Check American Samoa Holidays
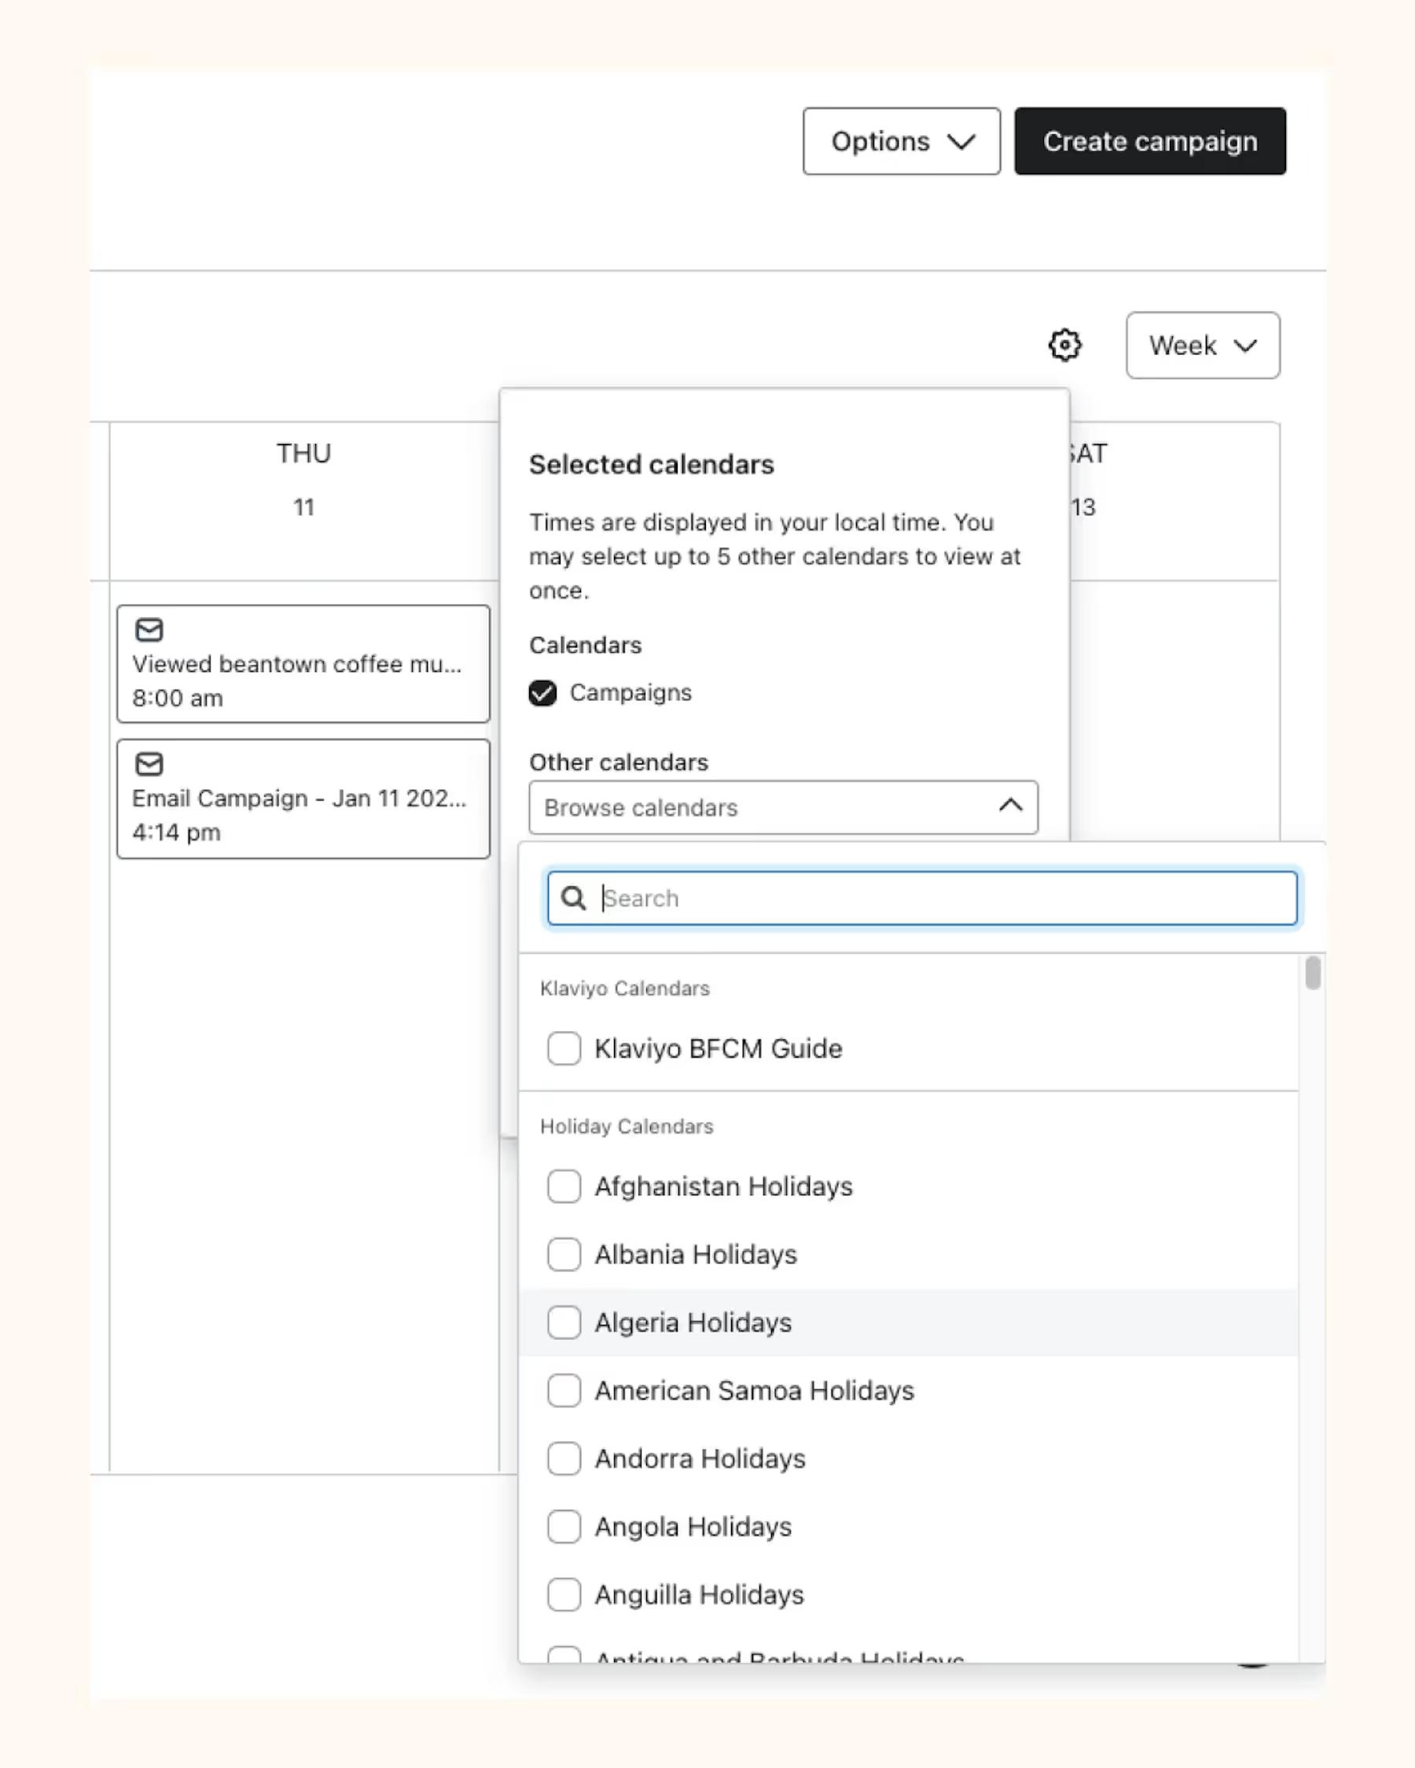Image resolution: width=1415 pixels, height=1768 pixels. [x=564, y=1390]
